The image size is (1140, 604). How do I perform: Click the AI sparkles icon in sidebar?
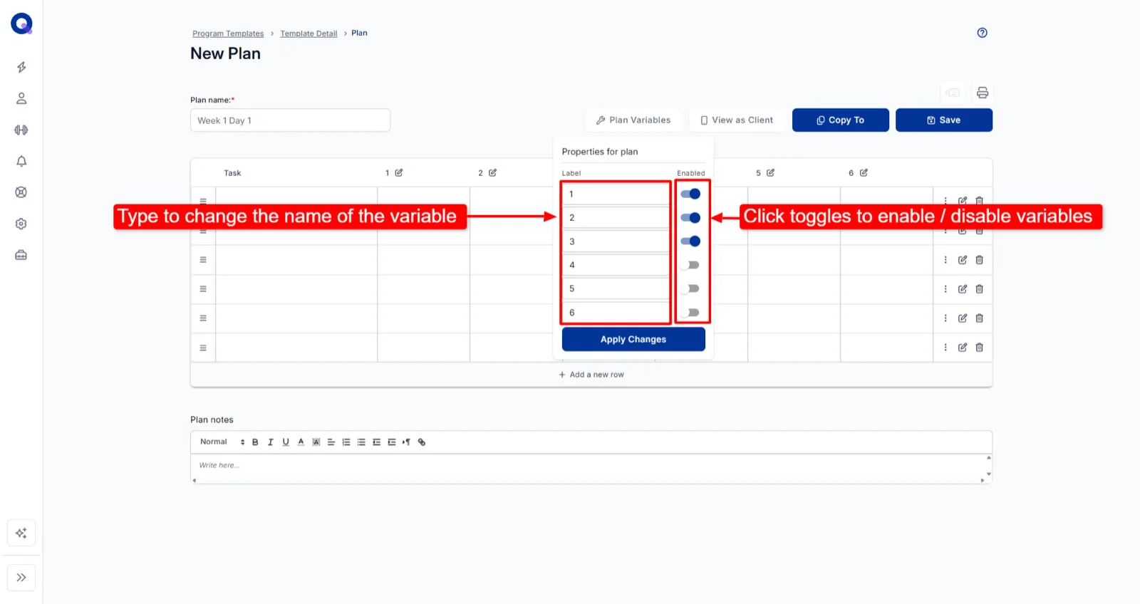pos(21,533)
